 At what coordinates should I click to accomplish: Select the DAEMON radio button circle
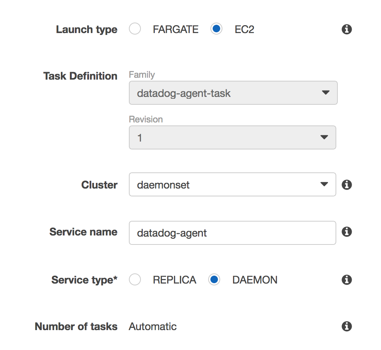click(214, 280)
